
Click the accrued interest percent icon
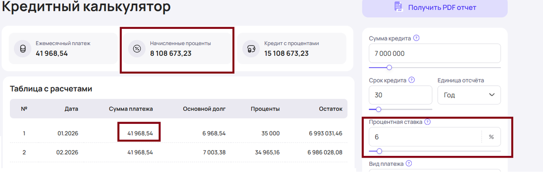[137, 49]
